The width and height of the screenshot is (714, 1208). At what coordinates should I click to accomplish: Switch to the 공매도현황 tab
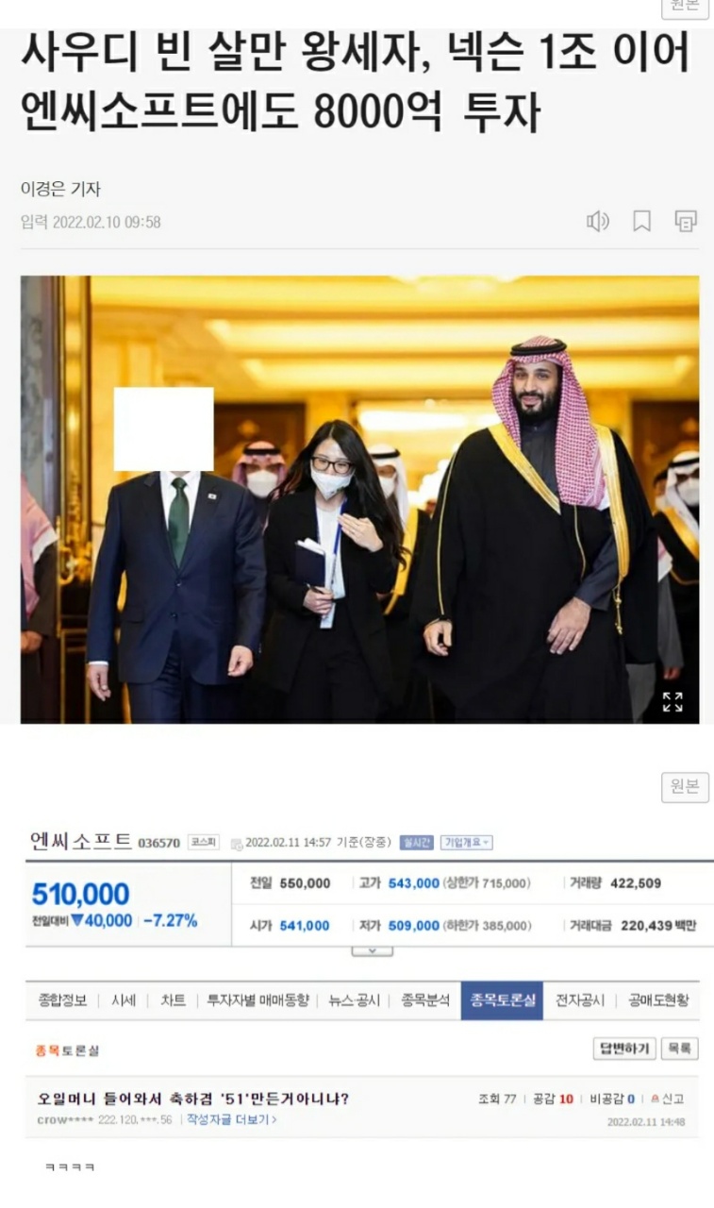point(658,1000)
